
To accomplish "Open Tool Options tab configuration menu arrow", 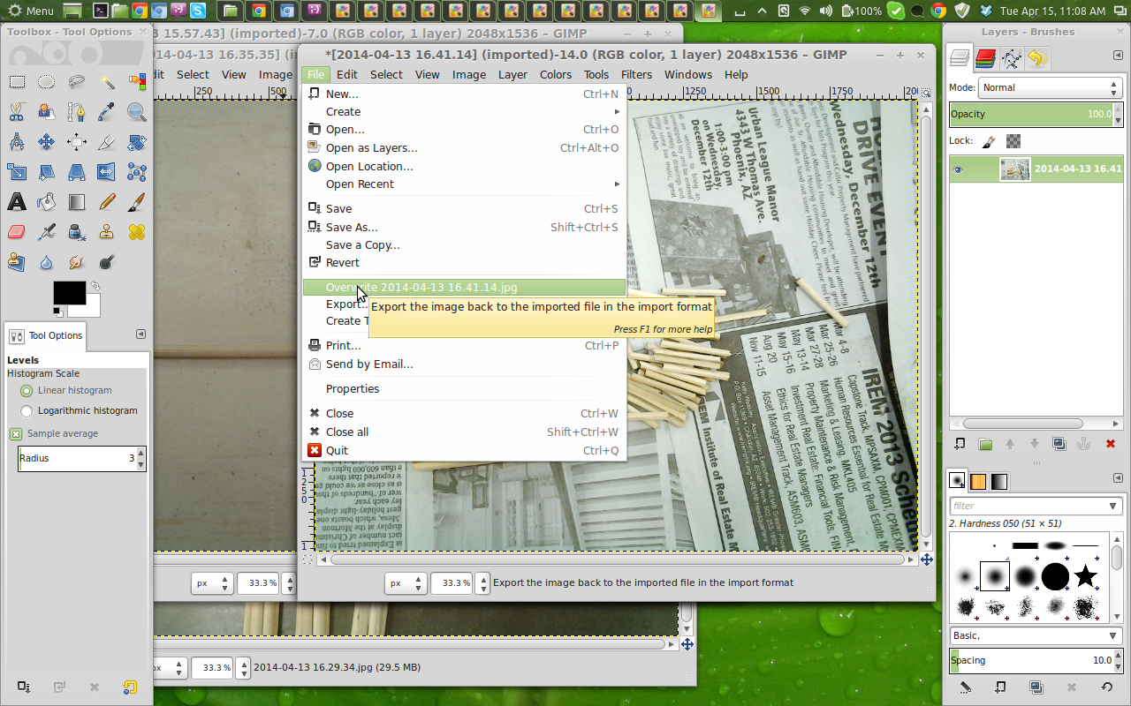I will click(140, 334).
